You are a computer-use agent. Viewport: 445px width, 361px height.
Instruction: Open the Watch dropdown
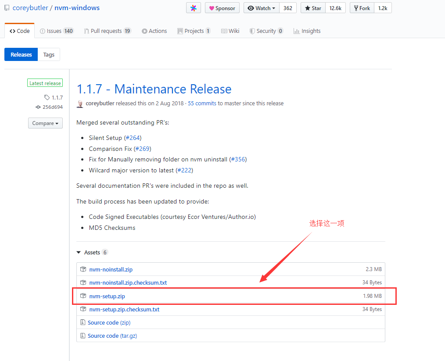[262, 8]
